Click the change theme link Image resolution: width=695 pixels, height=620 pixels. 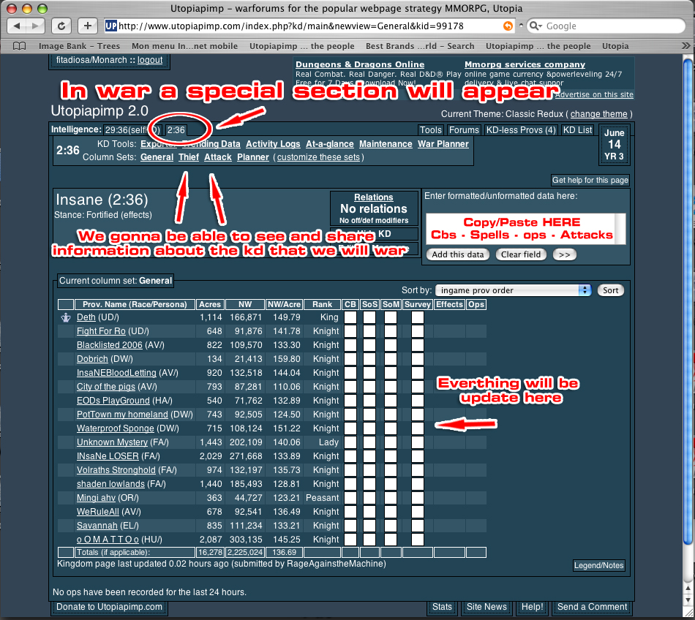pos(599,114)
